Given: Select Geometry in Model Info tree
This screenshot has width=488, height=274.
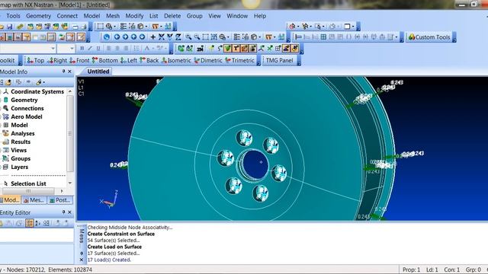Looking at the screenshot, I should click(24, 100).
